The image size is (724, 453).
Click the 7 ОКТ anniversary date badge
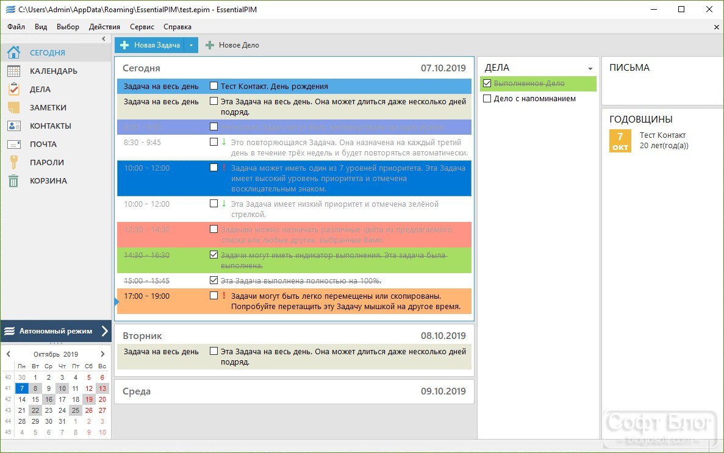(620, 141)
